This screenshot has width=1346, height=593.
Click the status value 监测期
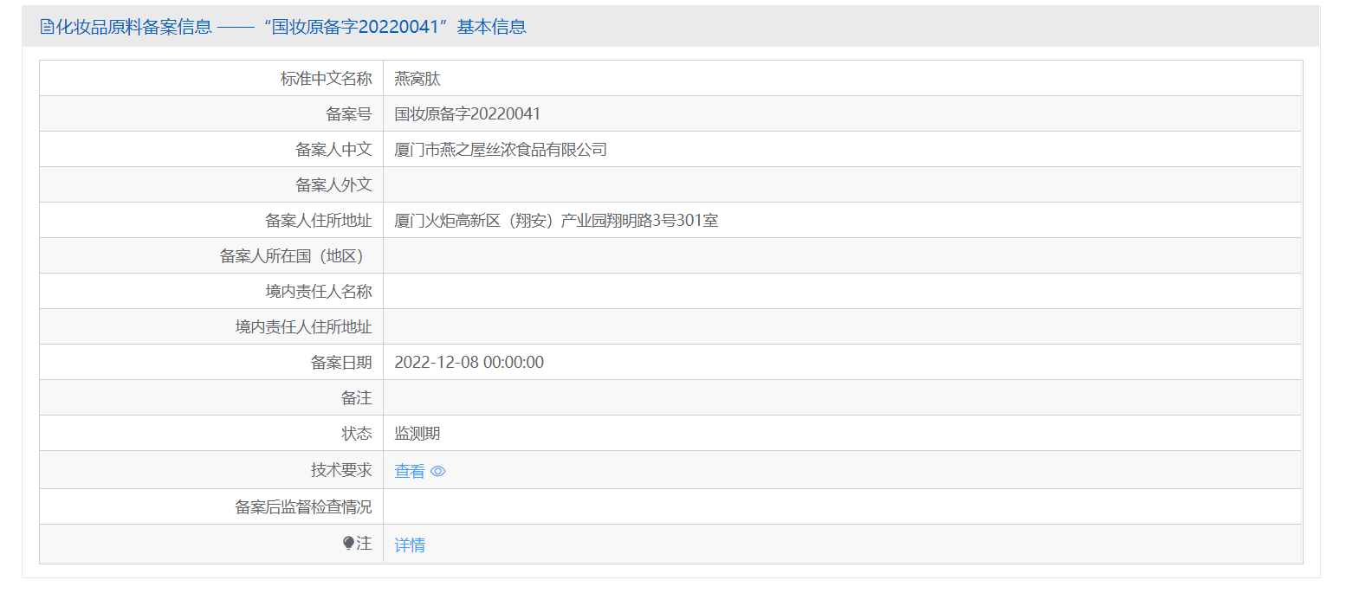pyautogui.click(x=417, y=434)
